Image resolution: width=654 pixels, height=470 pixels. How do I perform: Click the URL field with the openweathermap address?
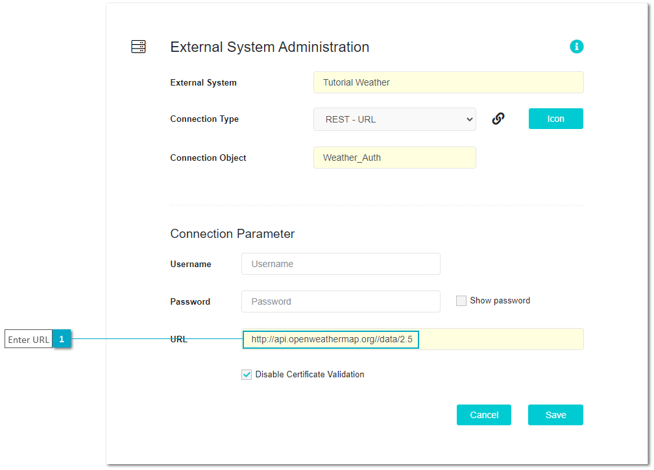pyautogui.click(x=413, y=339)
